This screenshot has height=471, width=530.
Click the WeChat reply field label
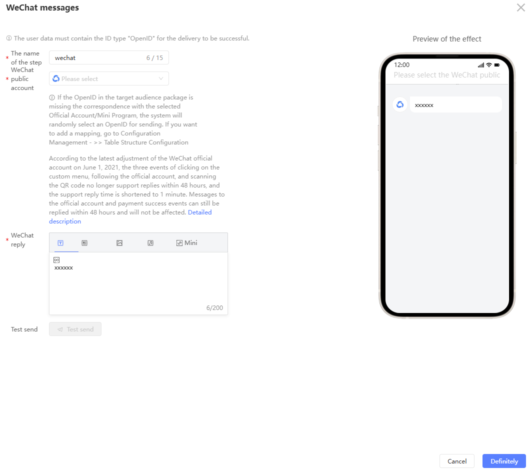22,239
